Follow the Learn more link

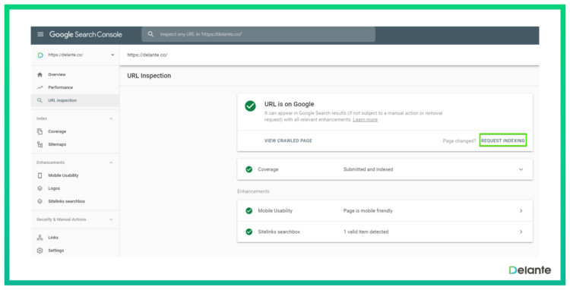click(x=365, y=120)
